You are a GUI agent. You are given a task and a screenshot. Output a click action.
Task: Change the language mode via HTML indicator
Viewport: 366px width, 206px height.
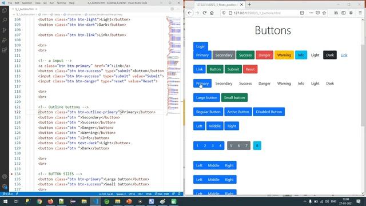tap(149, 194)
